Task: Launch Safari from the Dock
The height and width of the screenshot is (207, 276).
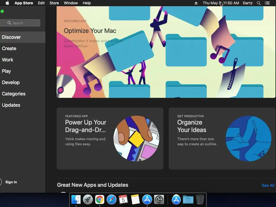Action: click(x=111, y=200)
